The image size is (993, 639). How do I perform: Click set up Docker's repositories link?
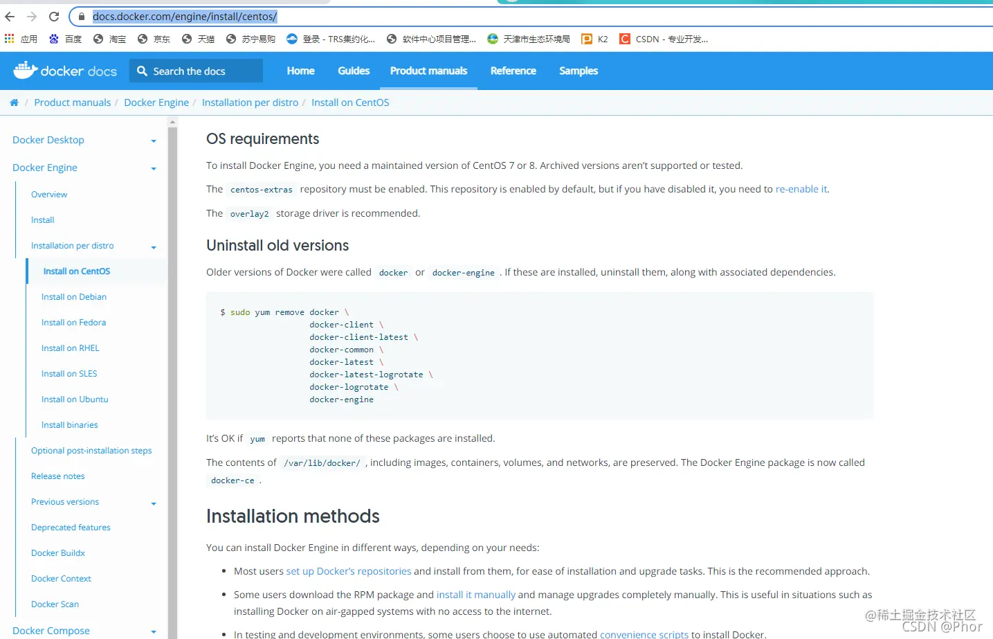point(349,571)
